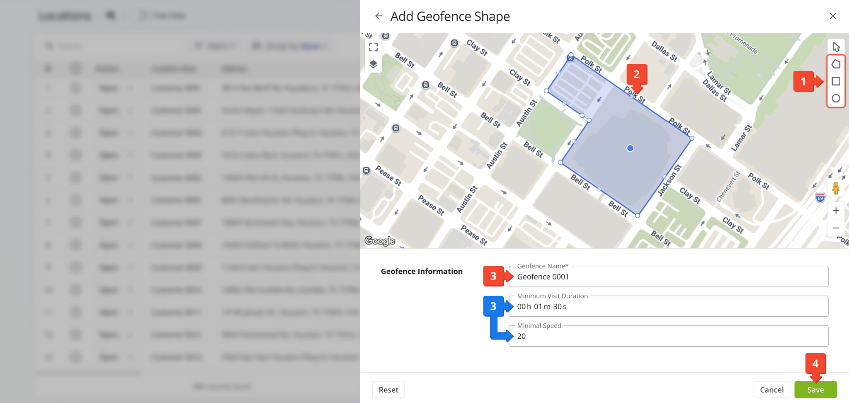
Task: Reset the geofence form
Action: coord(388,390)
